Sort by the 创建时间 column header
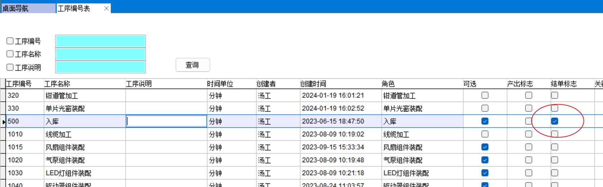 [340, 84]
